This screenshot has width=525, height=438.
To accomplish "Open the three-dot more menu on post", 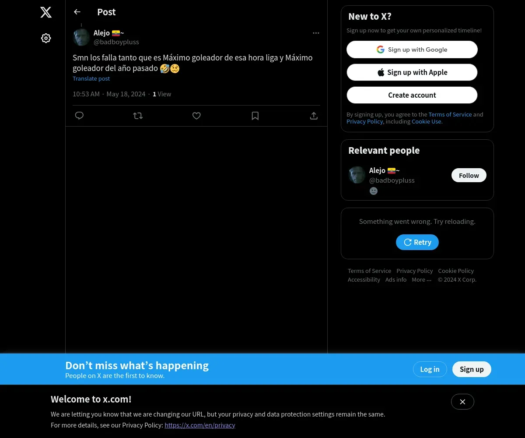I will [x=316, y=33].
